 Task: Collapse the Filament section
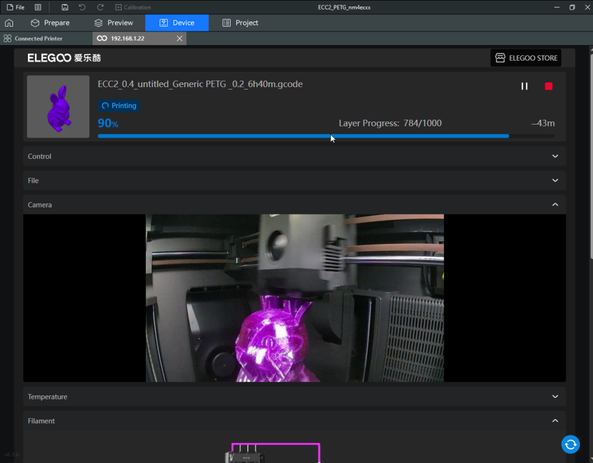(295, 421)
